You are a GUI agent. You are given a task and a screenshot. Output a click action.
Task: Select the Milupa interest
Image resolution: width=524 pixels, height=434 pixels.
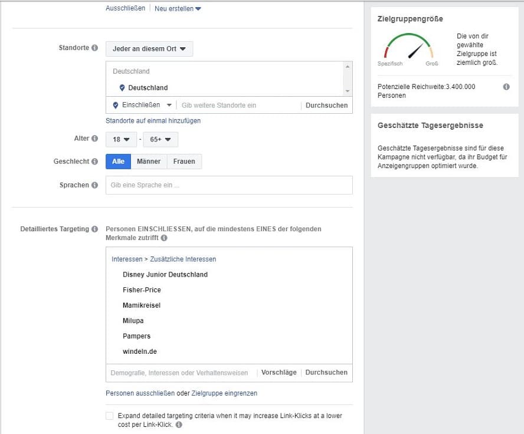click(x=133, y=321)
